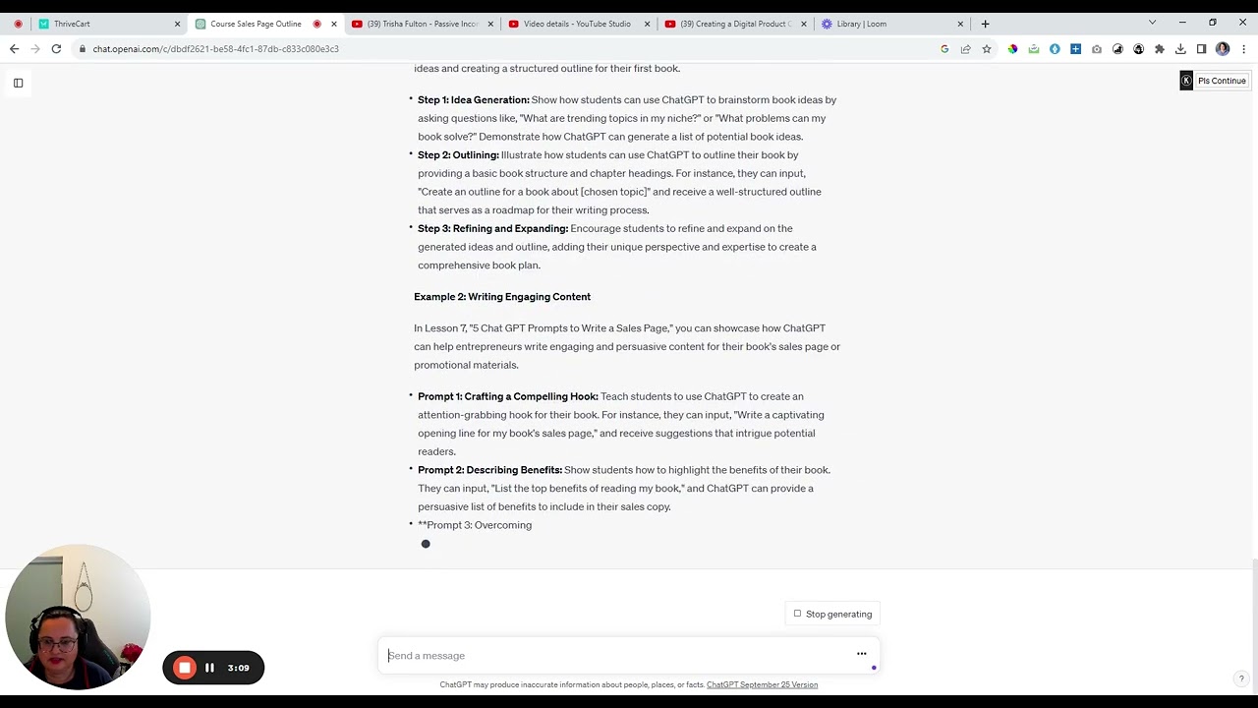Close the Course Sales Page Outline tab

coord(333,24)
